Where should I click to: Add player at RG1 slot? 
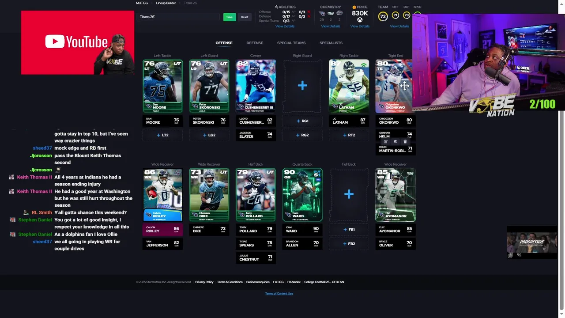pos(302,121)
